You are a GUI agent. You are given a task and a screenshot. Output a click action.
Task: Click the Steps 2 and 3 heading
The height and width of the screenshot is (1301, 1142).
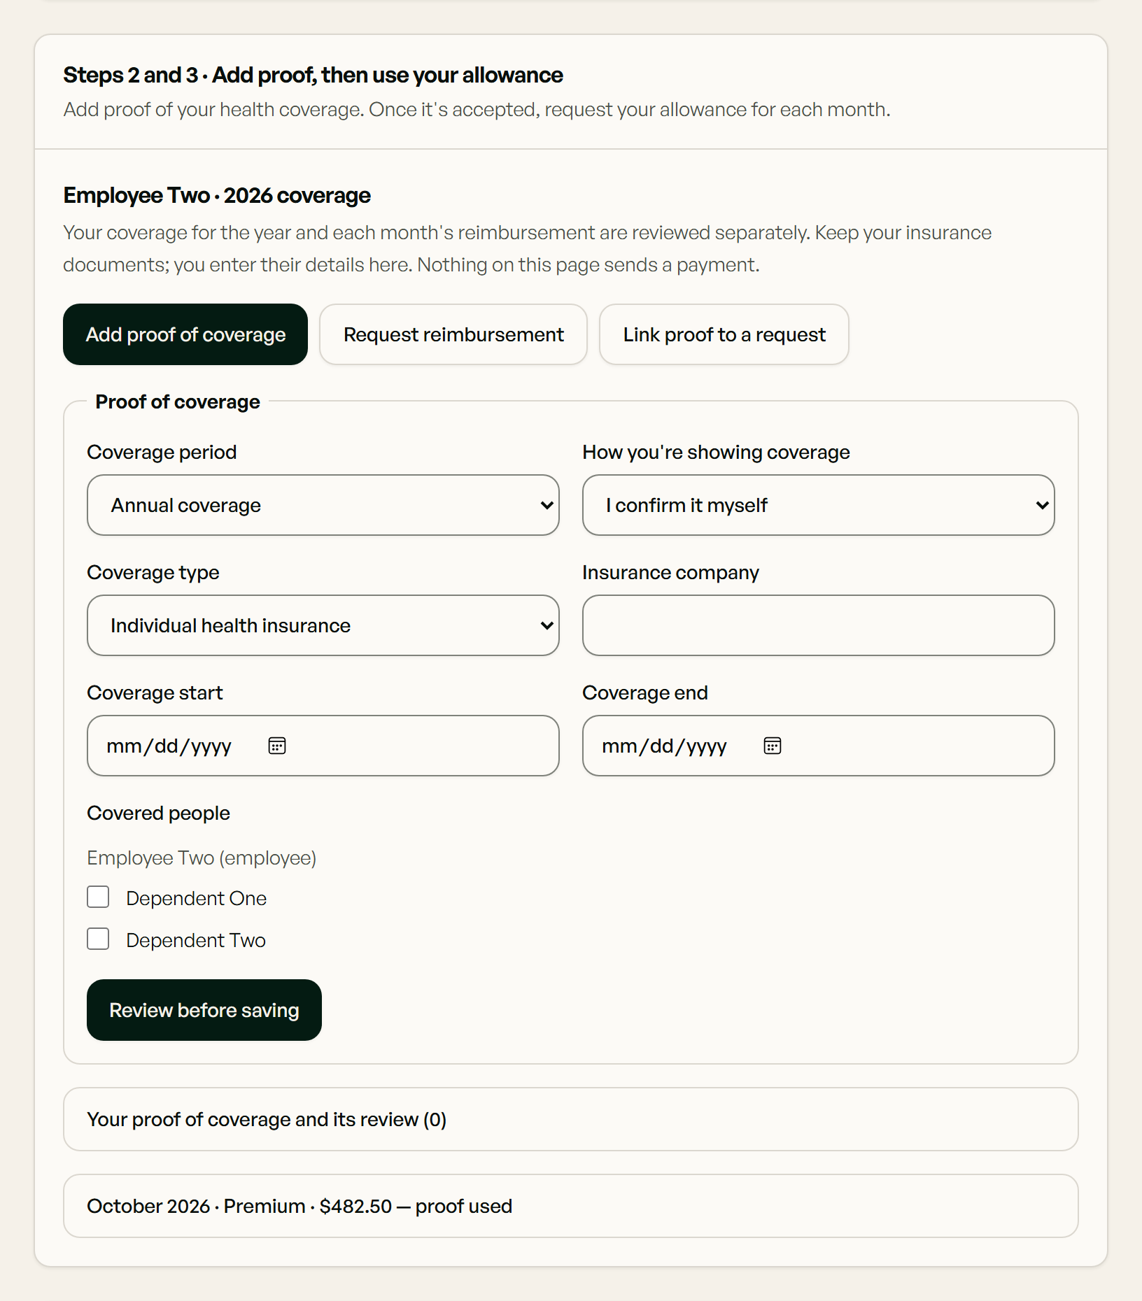pyautogui.click(x=313, y=75)
